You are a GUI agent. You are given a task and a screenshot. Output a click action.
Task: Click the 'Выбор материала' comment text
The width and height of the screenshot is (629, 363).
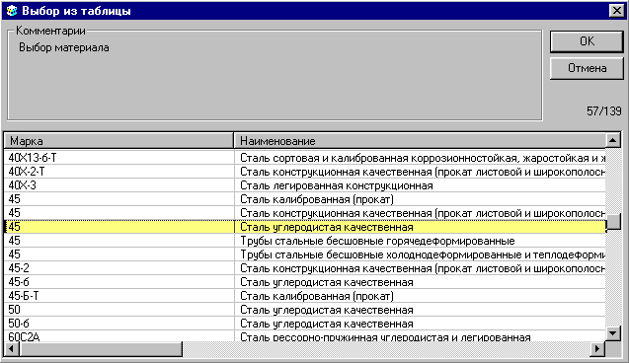[x=64, y=47]
